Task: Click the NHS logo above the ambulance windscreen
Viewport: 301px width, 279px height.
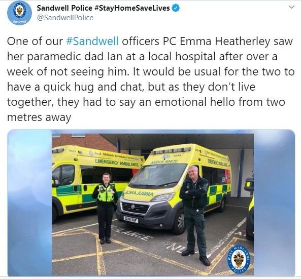Action: click(165, 156)
